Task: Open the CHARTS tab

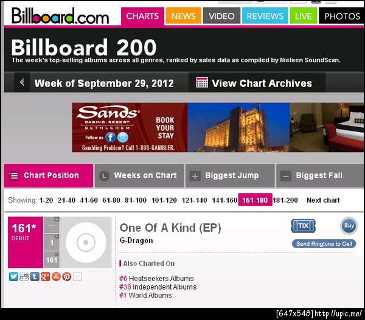Action: point(142,16)
